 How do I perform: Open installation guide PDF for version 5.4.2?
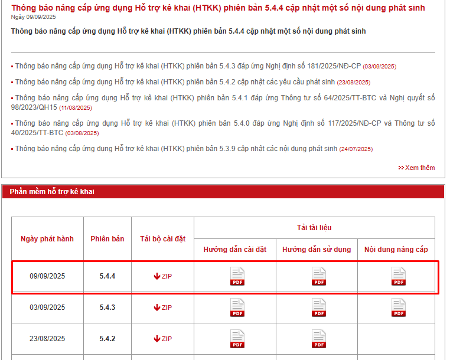(237, 339)
